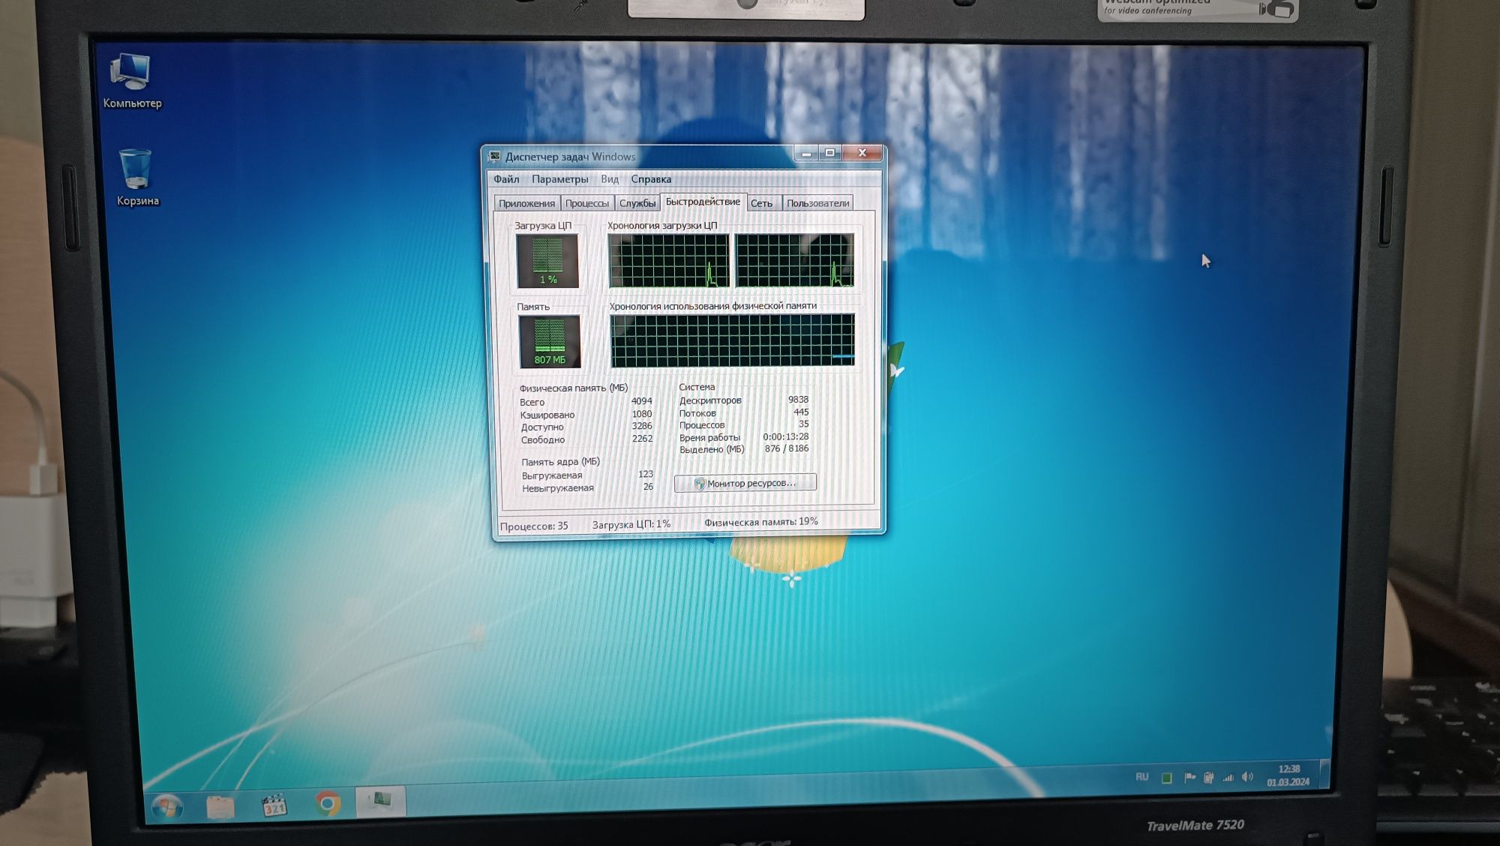Launch Windows Explorer from the taskbar

[220, 806]
